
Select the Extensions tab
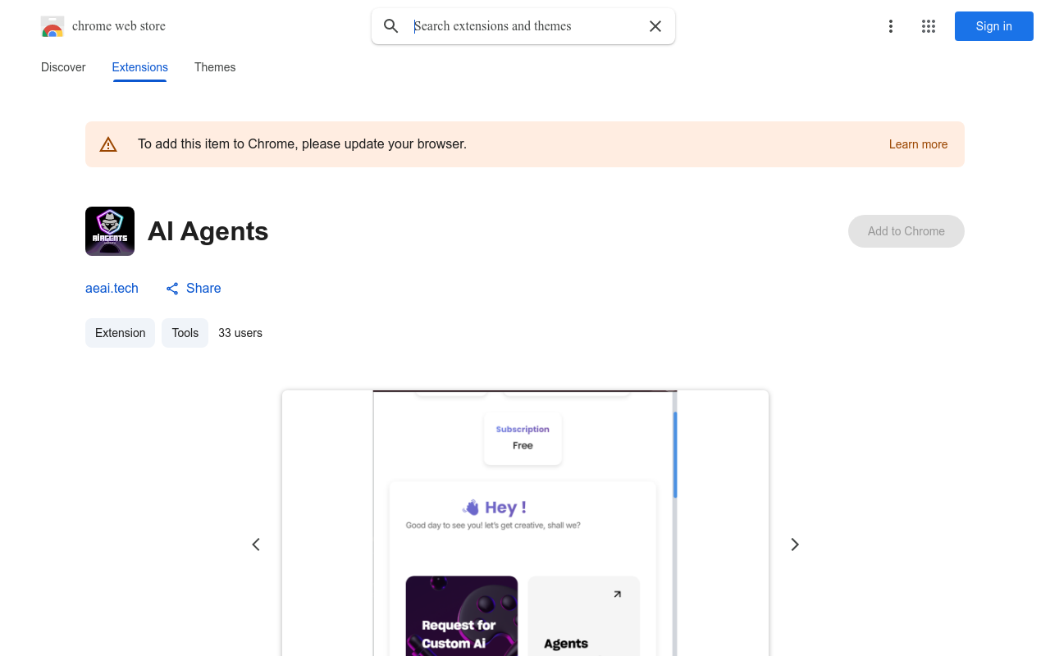pyautogui.click(x=140, y=67)
